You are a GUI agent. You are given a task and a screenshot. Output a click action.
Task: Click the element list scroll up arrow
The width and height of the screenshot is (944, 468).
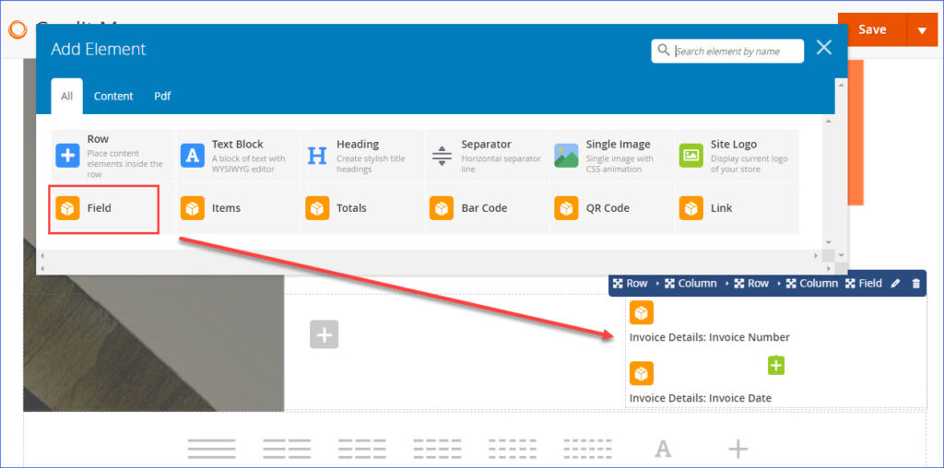click(829, 122)
